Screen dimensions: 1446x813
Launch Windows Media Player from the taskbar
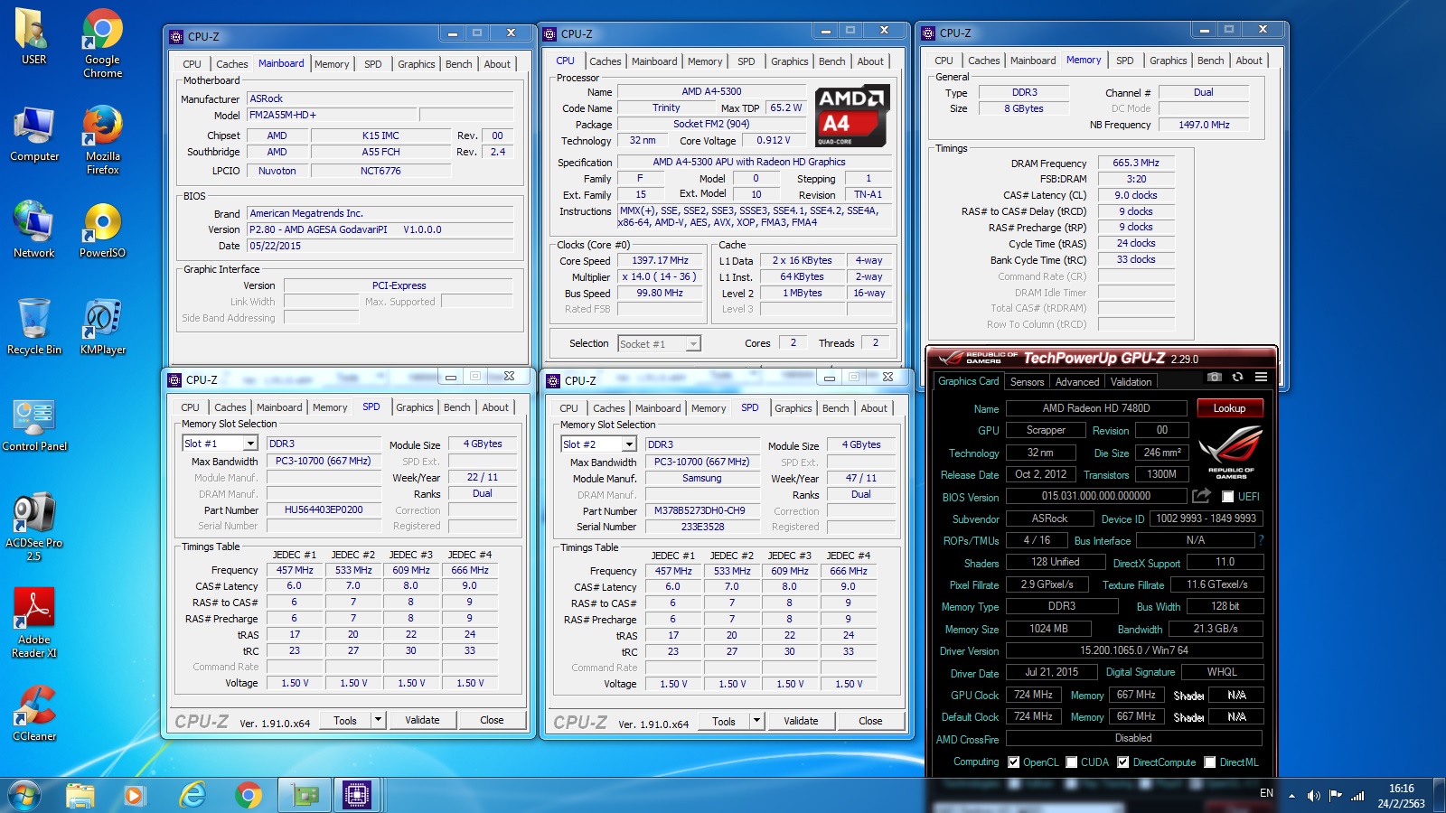coord(134,795)
